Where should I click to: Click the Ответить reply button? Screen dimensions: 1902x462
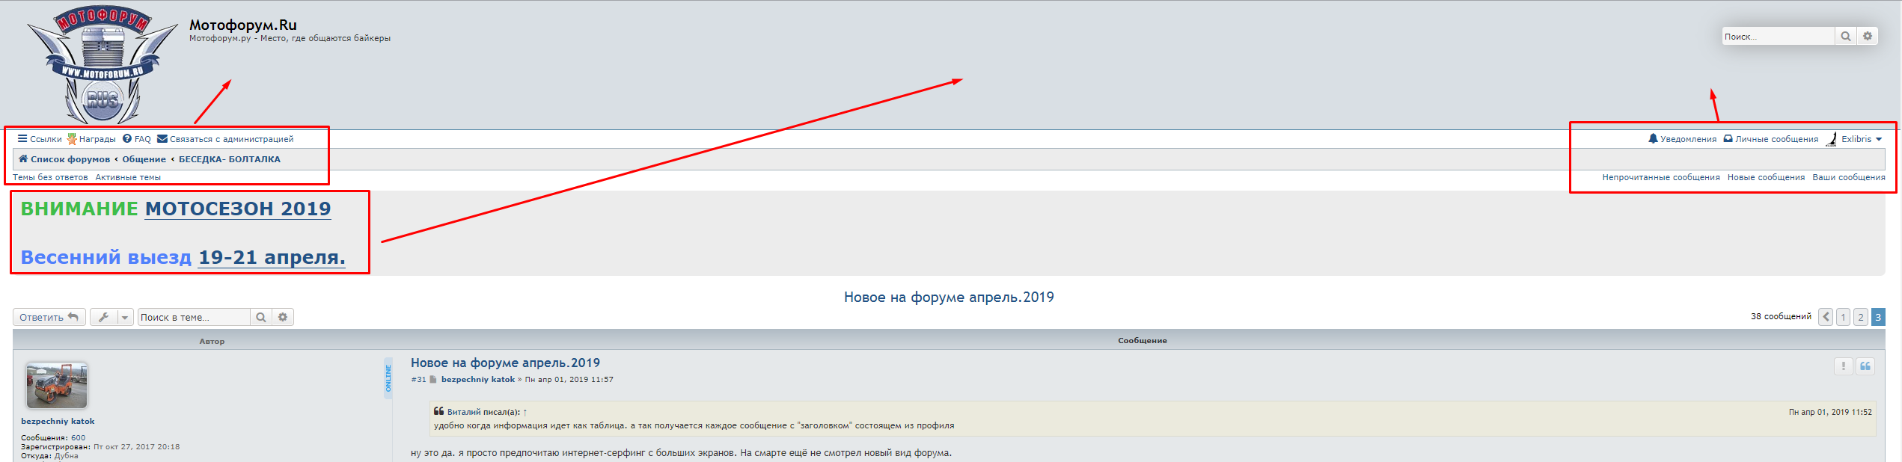[x=49, y=317]
